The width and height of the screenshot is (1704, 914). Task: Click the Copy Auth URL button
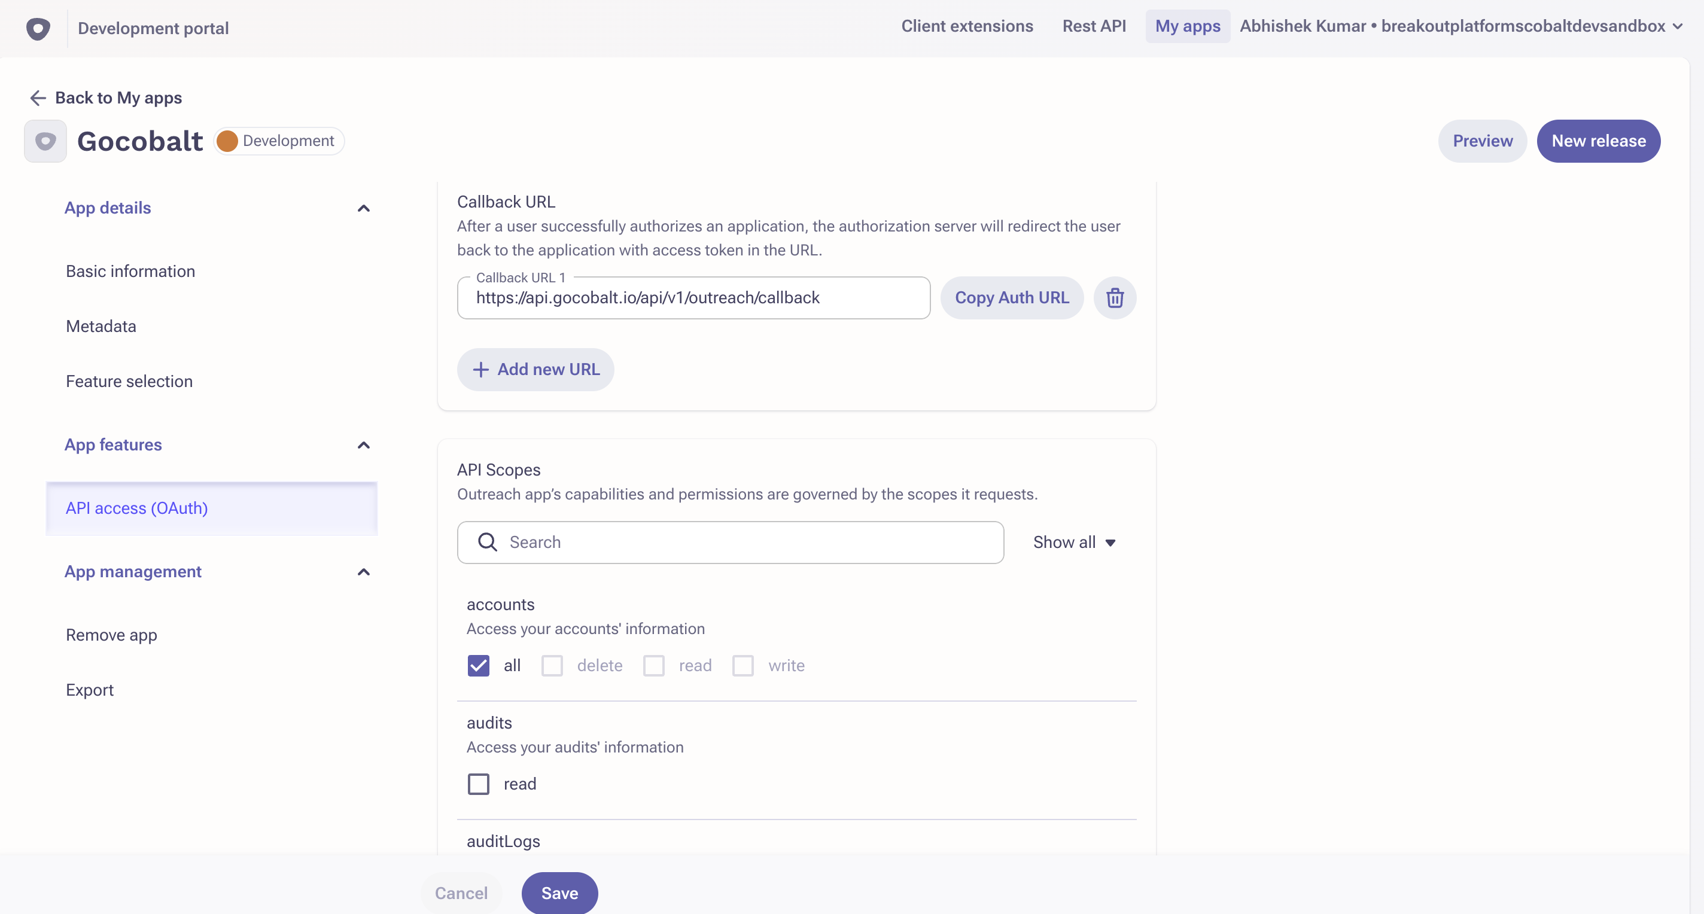point(1011,298)
